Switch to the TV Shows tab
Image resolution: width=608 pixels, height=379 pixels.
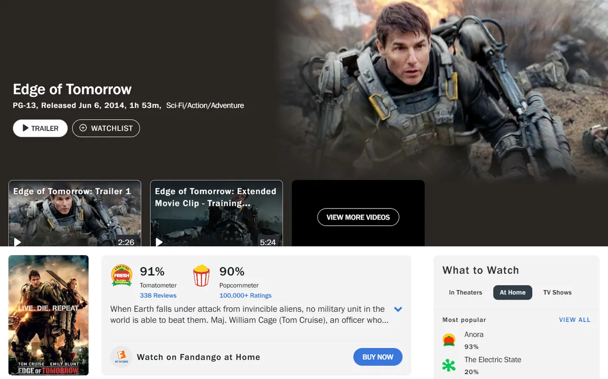coord(557,292)
